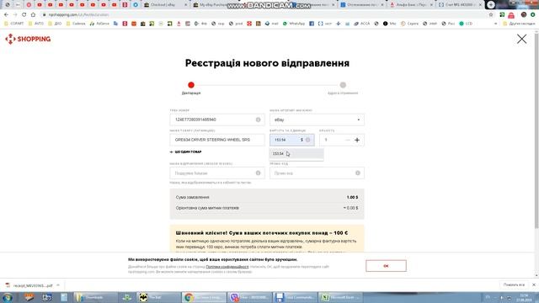539x303 pixels.
Task: Click info icon in parcel name field
Action: (x=258, y=173)
